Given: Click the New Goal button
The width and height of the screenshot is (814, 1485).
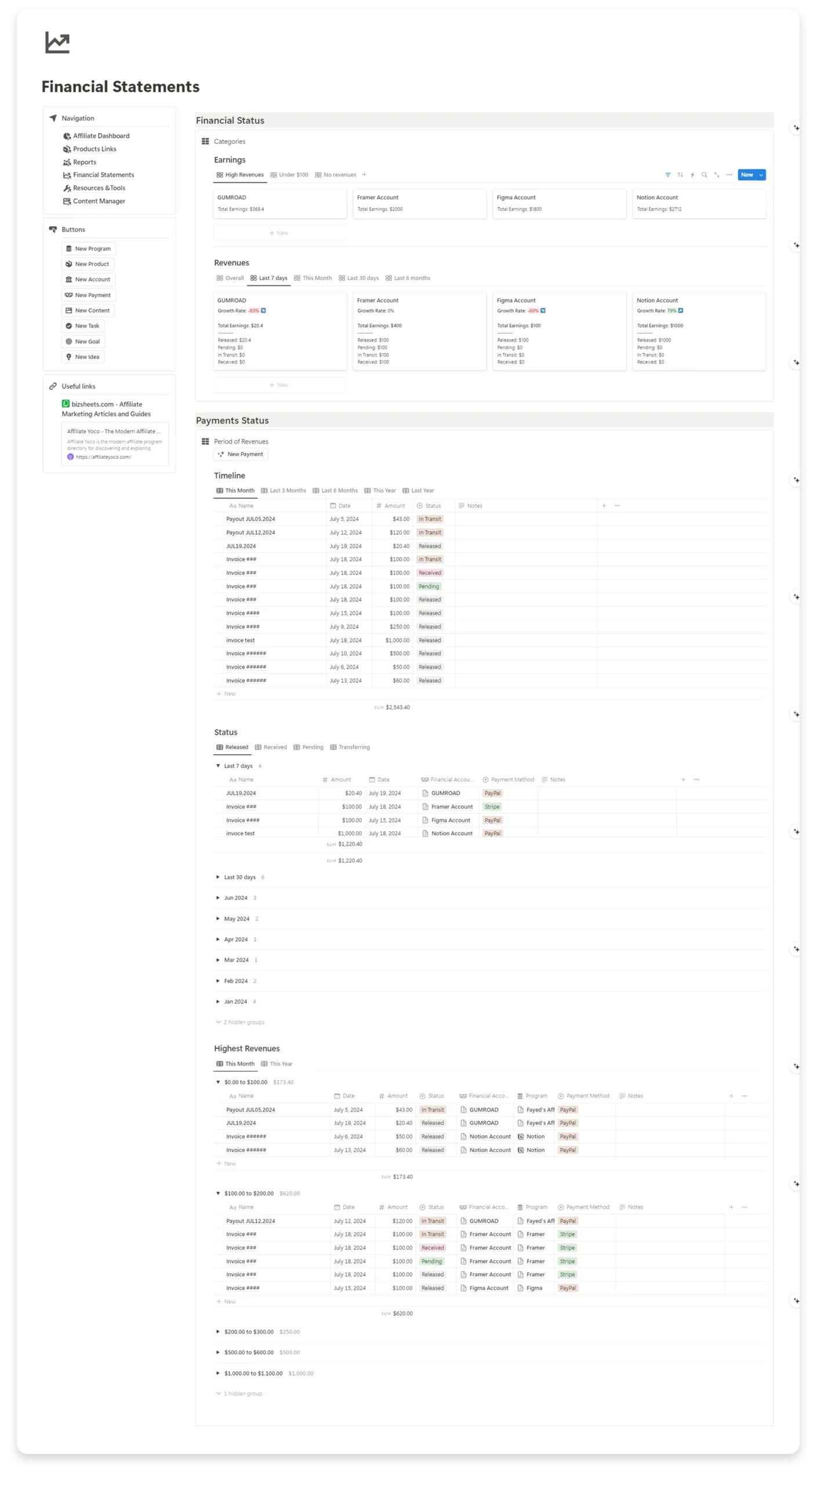Looking at the screenshot, I should point(83,341).
